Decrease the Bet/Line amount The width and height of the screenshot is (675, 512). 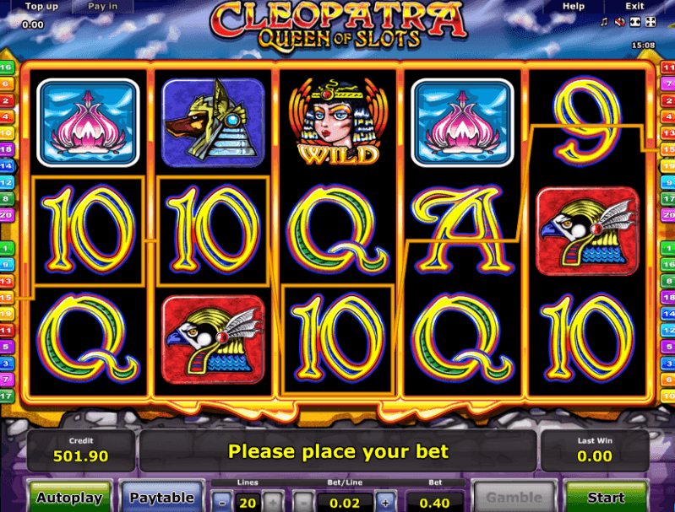[x=303, y=503]
